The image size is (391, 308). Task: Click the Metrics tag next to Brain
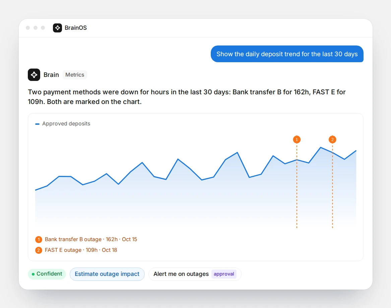(75, 75)
